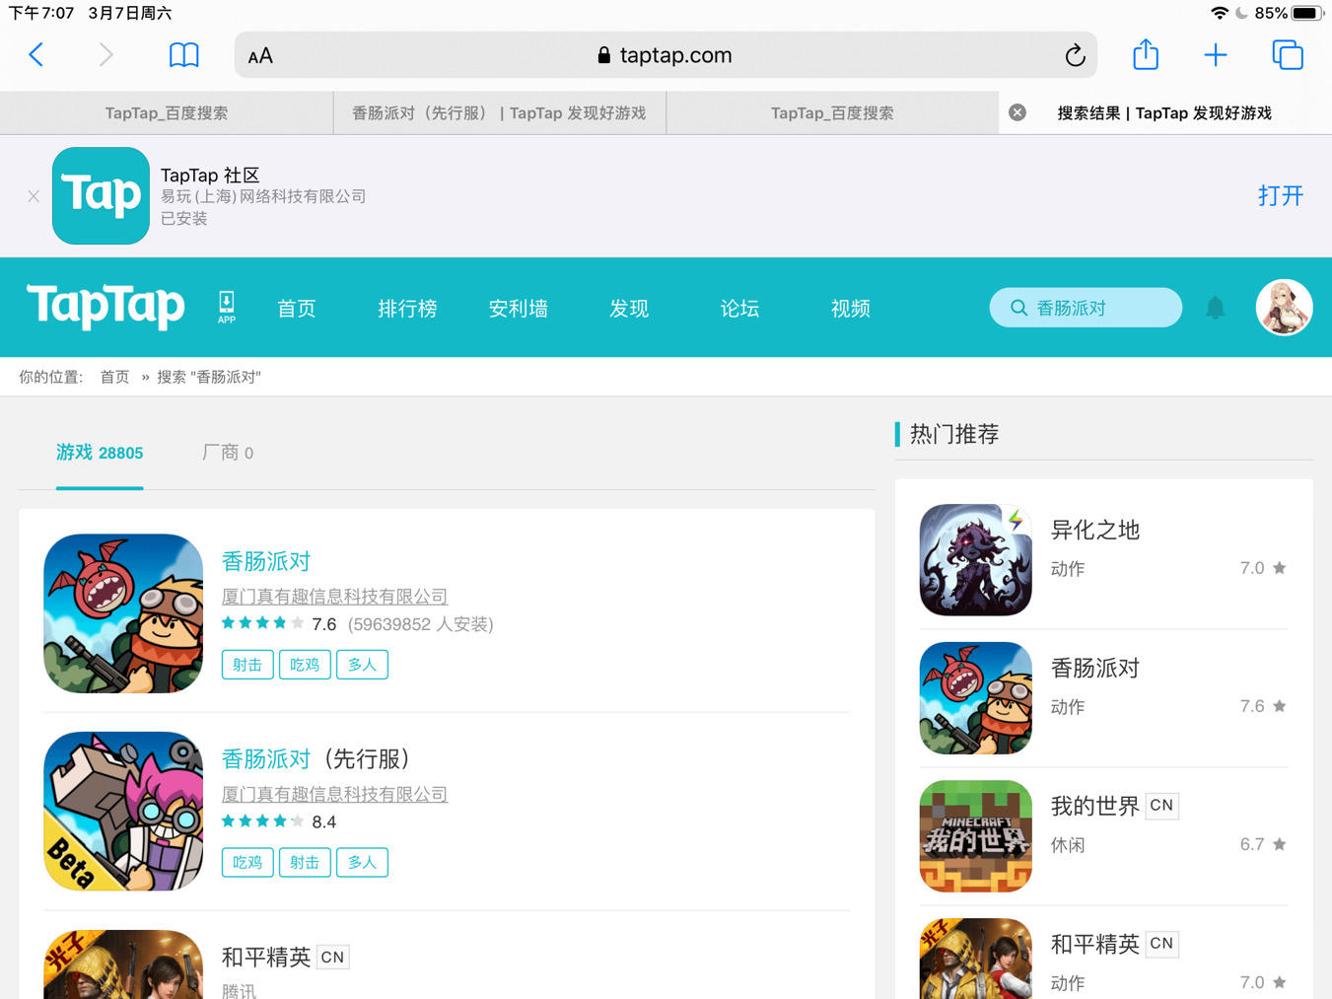Viewport: 1332px width, 999px height.
Task: Click the 7.6 rating text under 香肠派对 result
Action: click(x=324, y=624)
